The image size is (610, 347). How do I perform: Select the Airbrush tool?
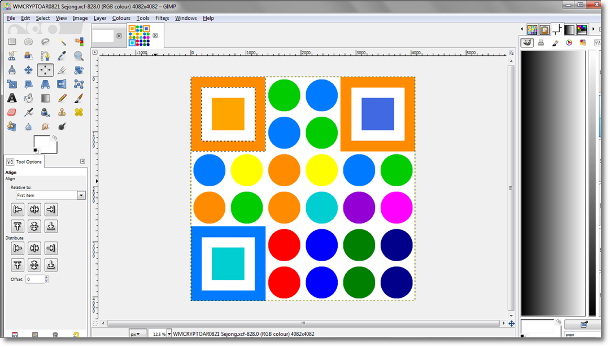coord(28,112)
